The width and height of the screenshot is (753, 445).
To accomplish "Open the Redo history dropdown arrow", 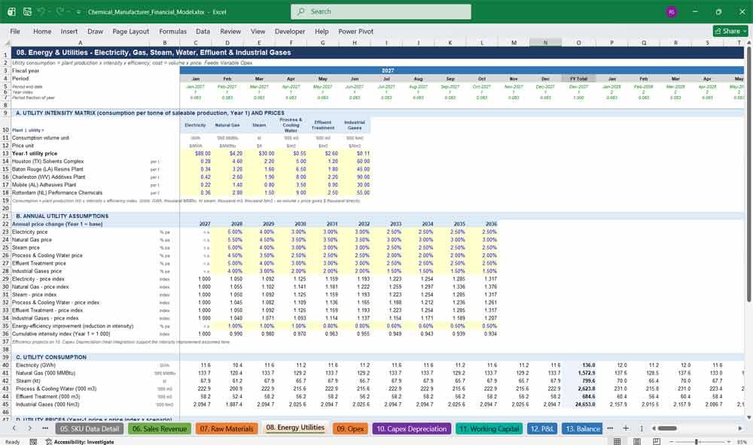I will (x=69, y=12).
